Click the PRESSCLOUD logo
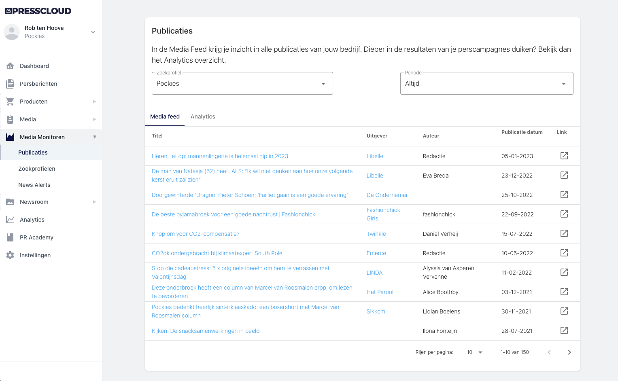The height and width of the screenshot is (381, 618). pos(38,11)
